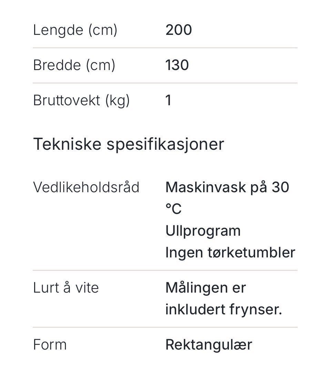The height and width of the screenshot is (382, 331).
Task: Click the width value 130
Action: pyautogui.click(x=177, y=65)
